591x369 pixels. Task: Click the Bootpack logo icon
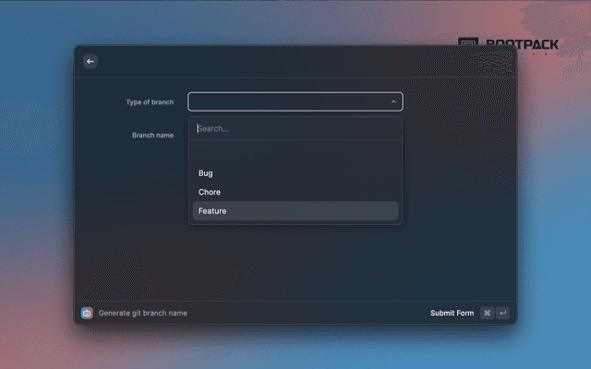coord(468,45)
